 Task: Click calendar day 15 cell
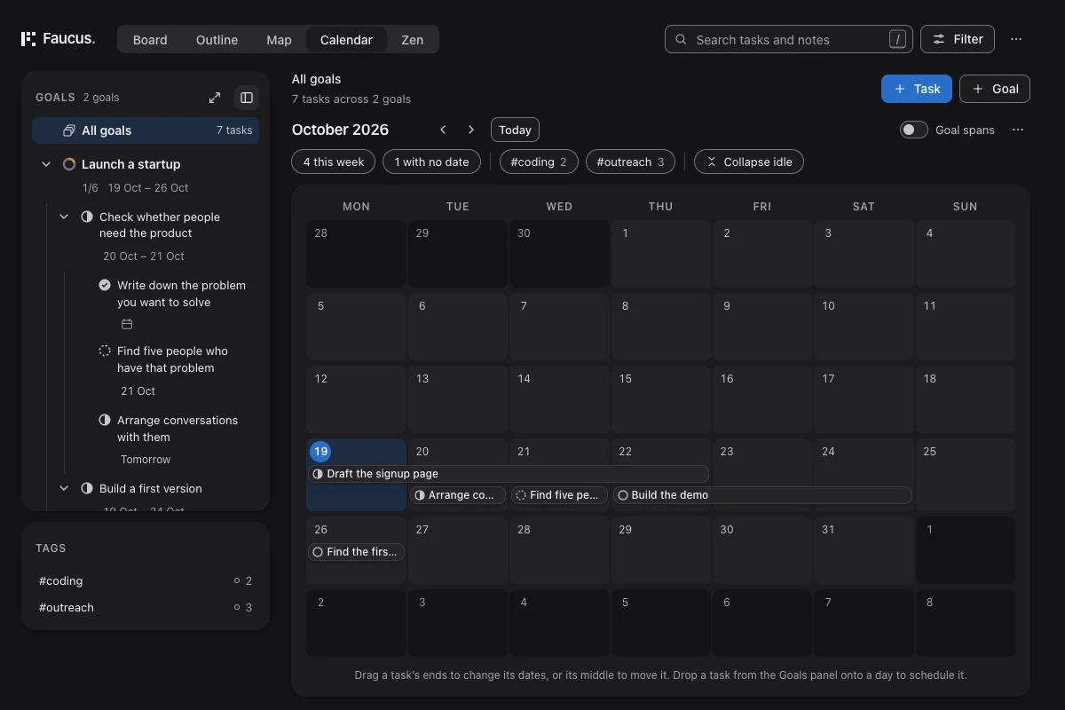click(660, 399)
